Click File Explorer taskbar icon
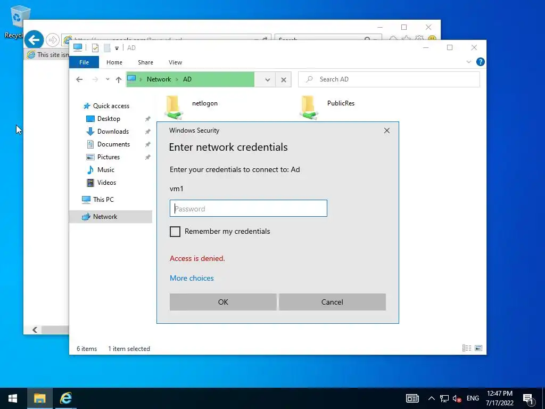 39,398
